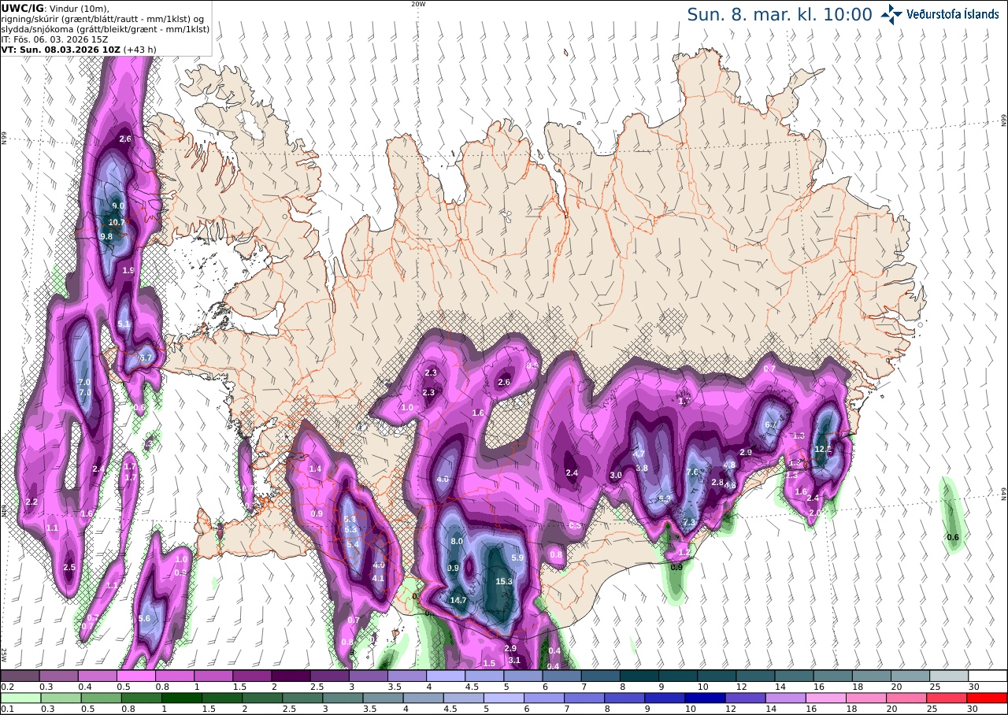
Task: Click the 3.0 precipitation value on the map
Action: tap(616, 475)
